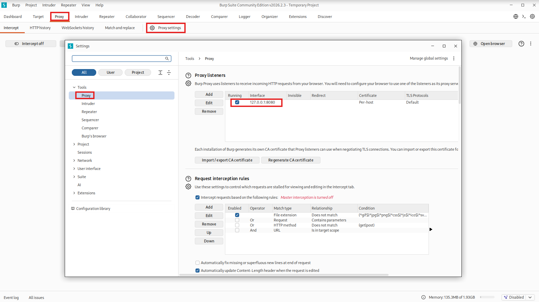Click the Open browser button
Image resolution: width=539 pixels, height=302 pixels.
(x=491, y=44)
